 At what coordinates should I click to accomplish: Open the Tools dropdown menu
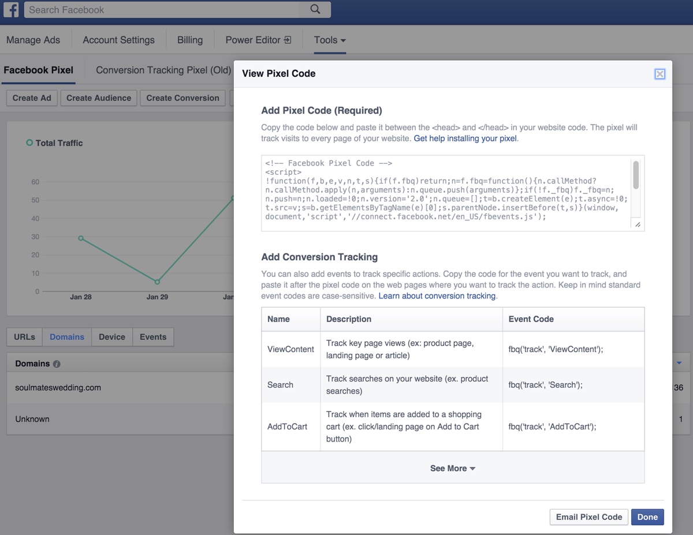pyautogui.click(x=329, y=40)
